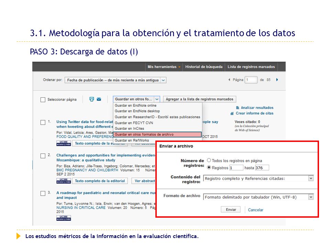Click journal 'FOOD QUALITY AND PREFERENC'

tap(85, 136)
